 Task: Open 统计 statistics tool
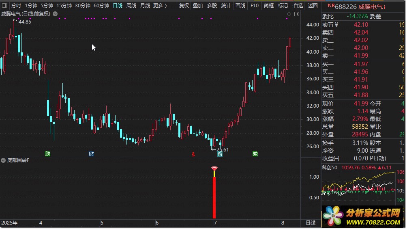tap(226, 5)
